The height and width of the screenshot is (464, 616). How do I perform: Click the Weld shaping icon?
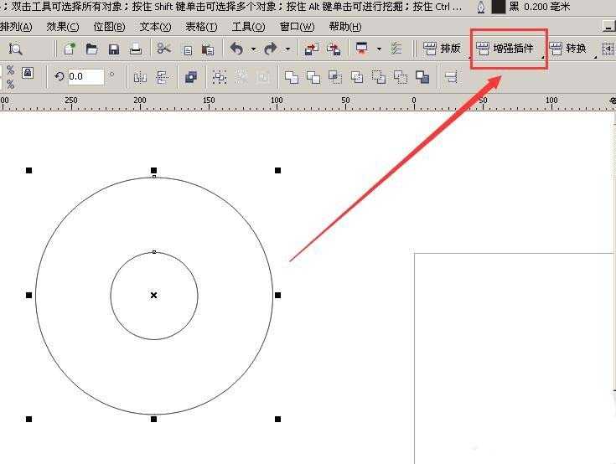[x=292, y=77]
